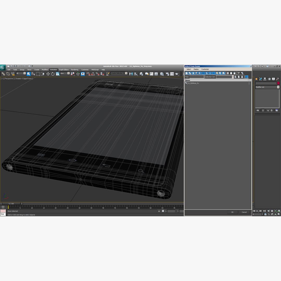Toggle Angle Snap
The image size is (281, 281).
(x=93, y=74)
